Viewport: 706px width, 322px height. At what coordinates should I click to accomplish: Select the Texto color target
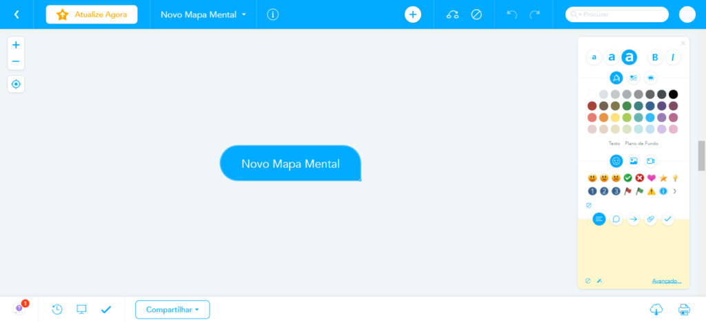[x=614, y=144]
